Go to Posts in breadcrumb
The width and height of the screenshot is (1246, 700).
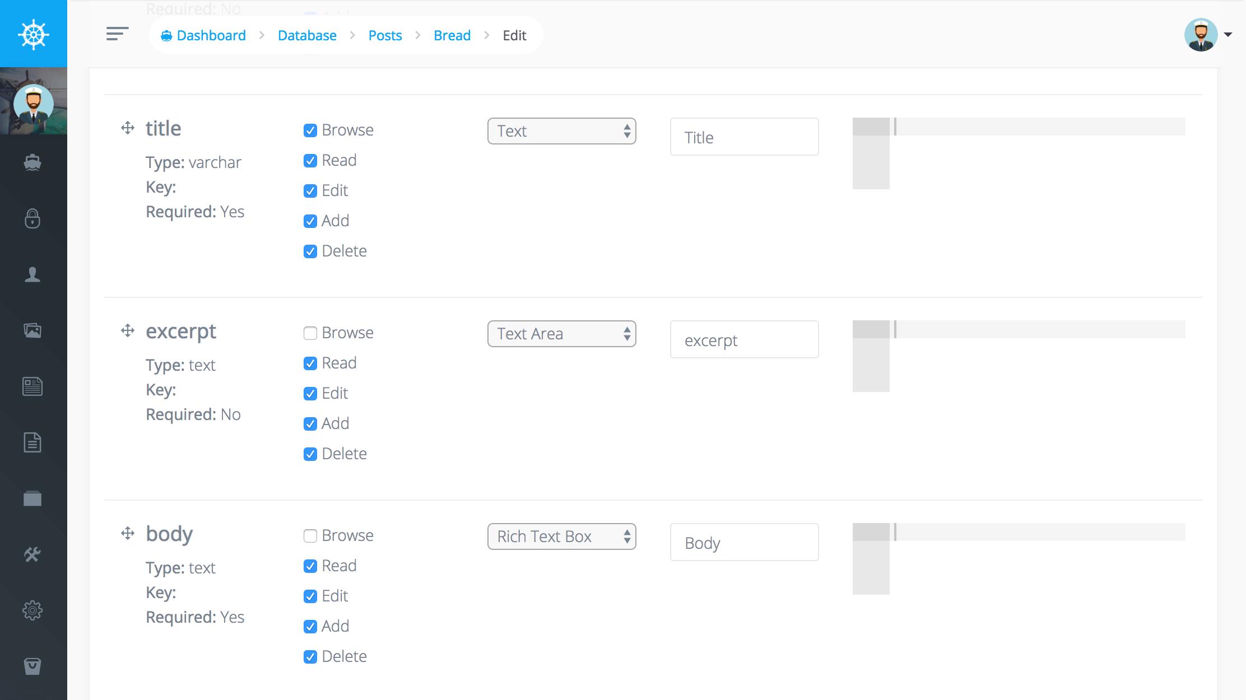click(385, 35)
